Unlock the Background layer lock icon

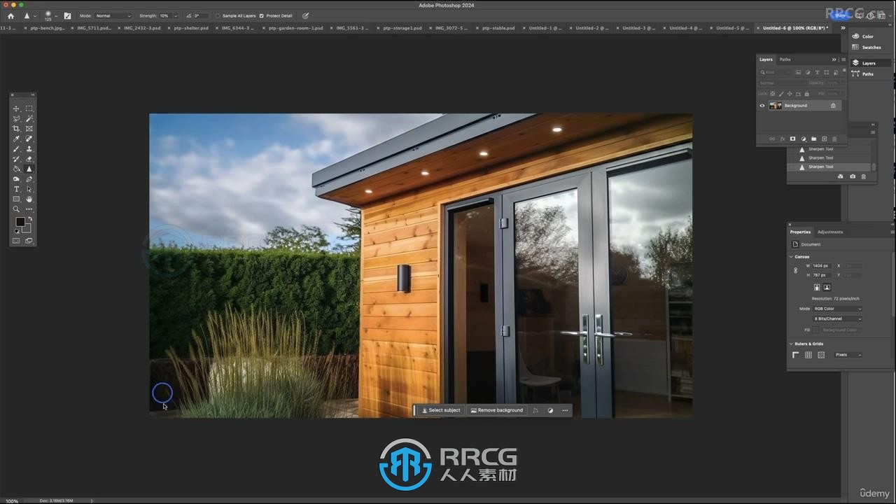[833, 106]
